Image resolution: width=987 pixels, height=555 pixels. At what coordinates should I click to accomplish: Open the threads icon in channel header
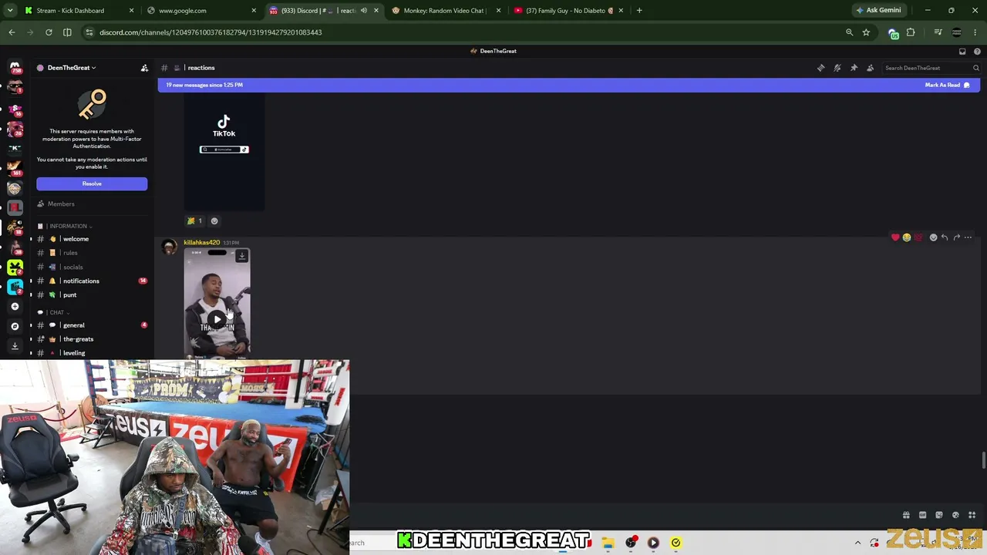click(x=821, y=68)
